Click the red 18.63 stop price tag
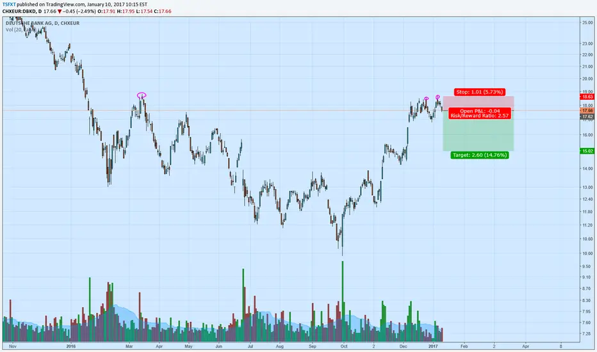 (588, 97)
